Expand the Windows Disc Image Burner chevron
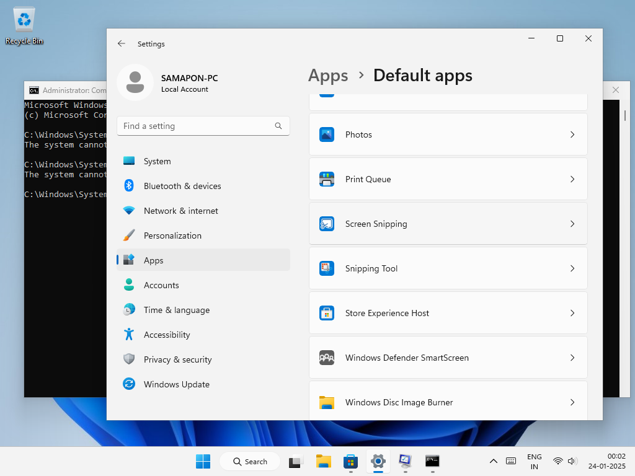635x476 pixels. (x=572, y=402)
